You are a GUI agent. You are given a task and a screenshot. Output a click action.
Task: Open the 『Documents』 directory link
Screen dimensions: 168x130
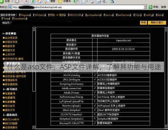tap(20, 19)
